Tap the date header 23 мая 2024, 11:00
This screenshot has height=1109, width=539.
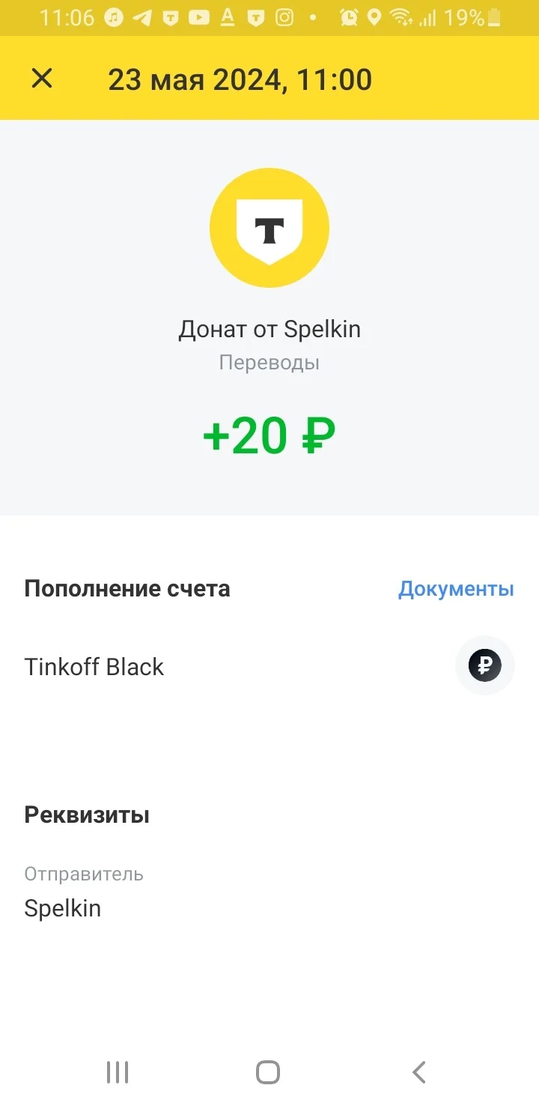click(240, 79)
